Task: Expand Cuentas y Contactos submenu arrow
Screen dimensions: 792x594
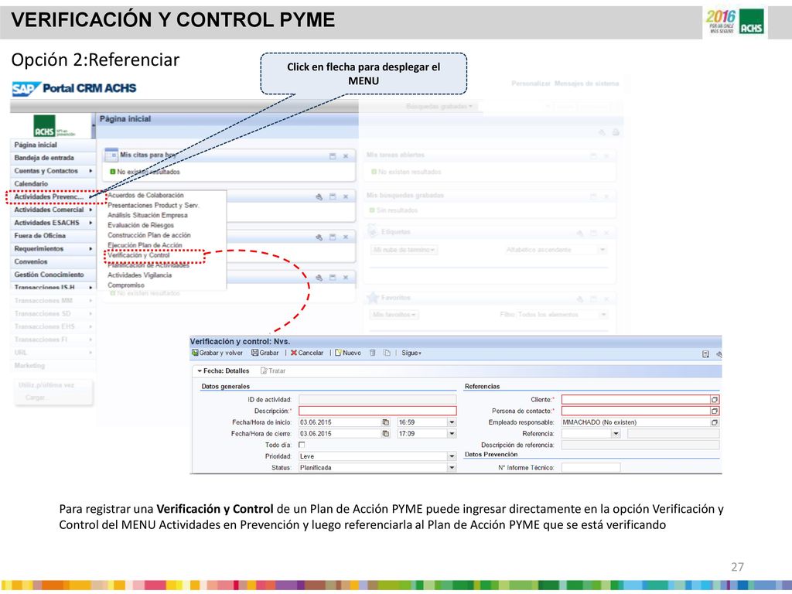Action: point(90,171)
